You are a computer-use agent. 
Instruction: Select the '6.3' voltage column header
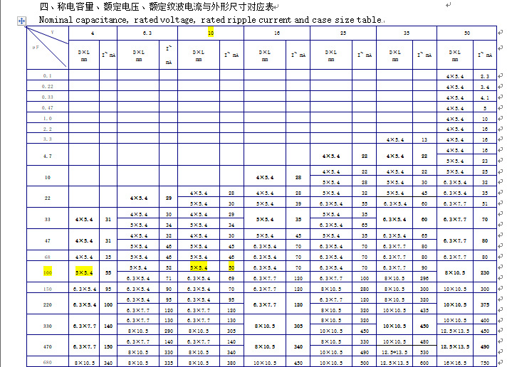[x=147, y=33]
